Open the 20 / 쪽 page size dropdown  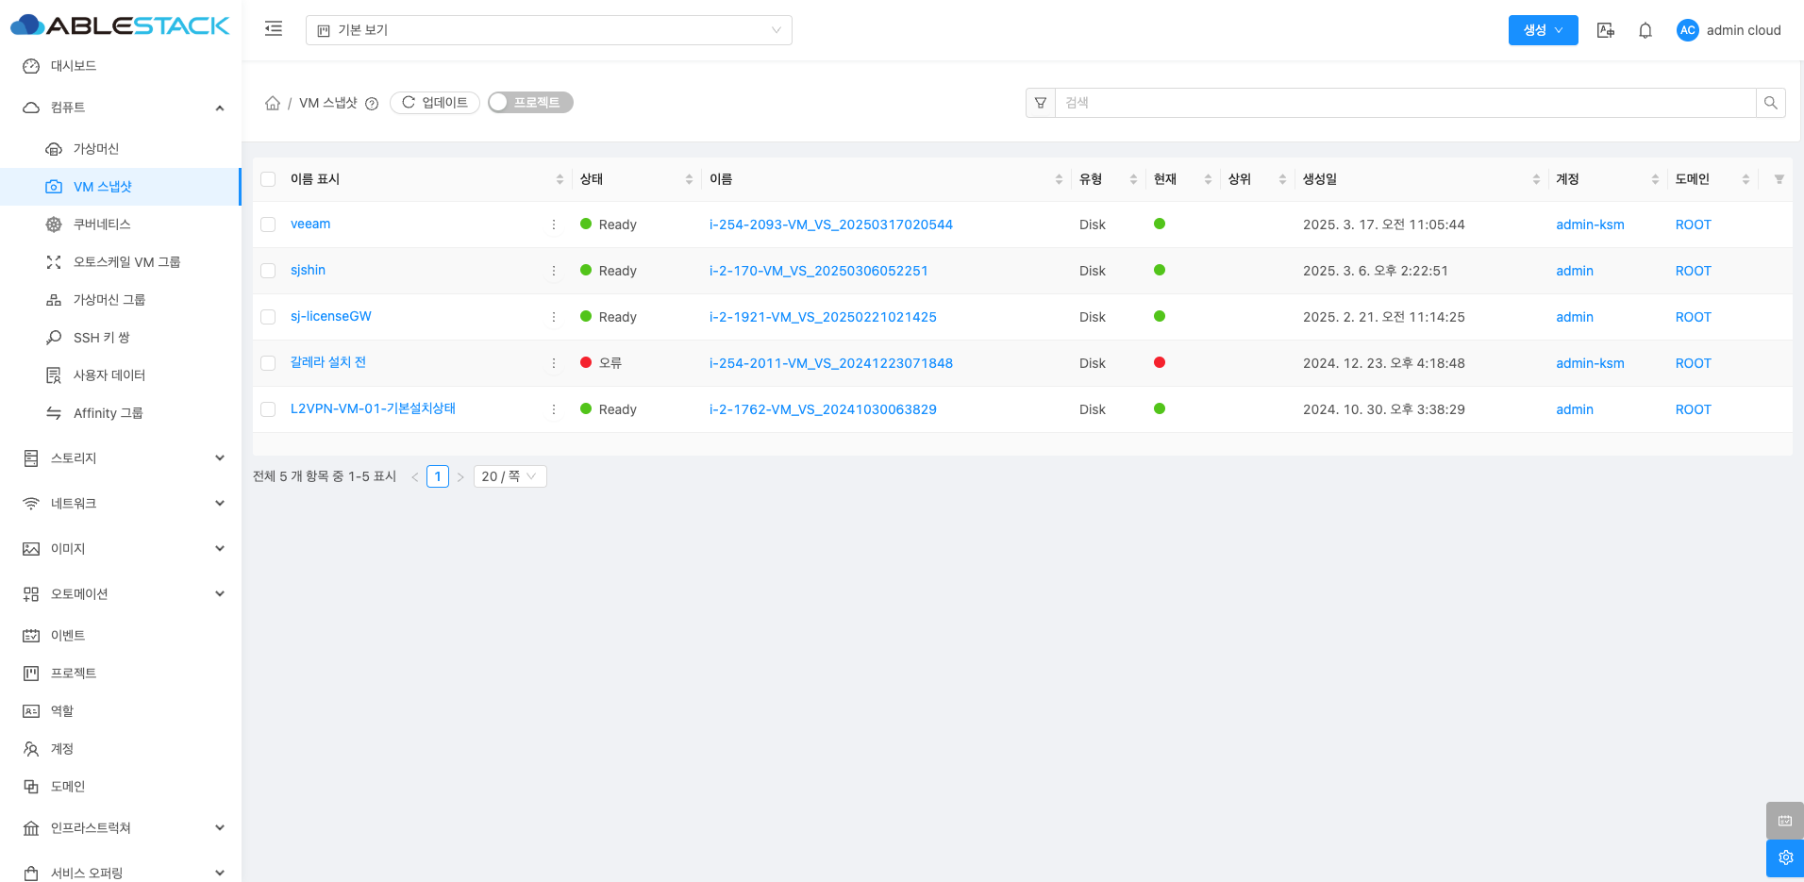click(x=509, y=476)
